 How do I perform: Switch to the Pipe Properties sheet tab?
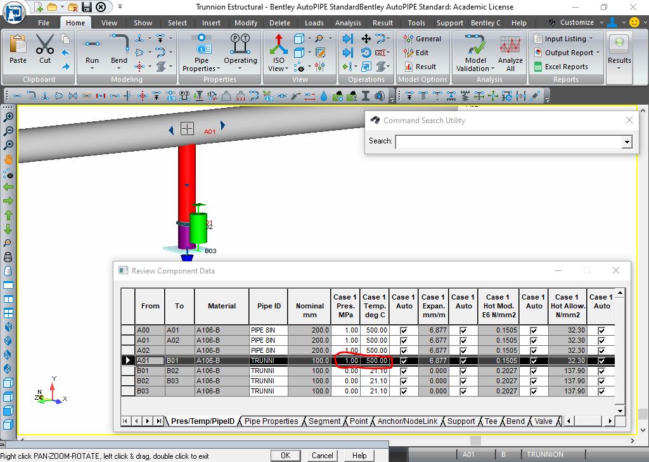coord(271,421)
